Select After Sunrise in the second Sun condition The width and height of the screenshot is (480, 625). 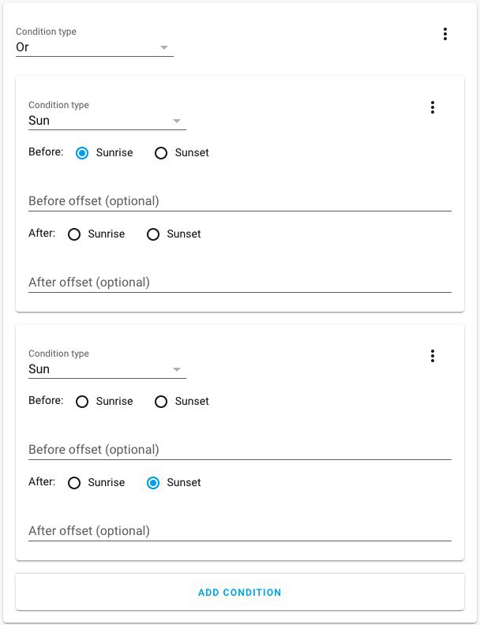pyautogui.click(x=74, y=483)
